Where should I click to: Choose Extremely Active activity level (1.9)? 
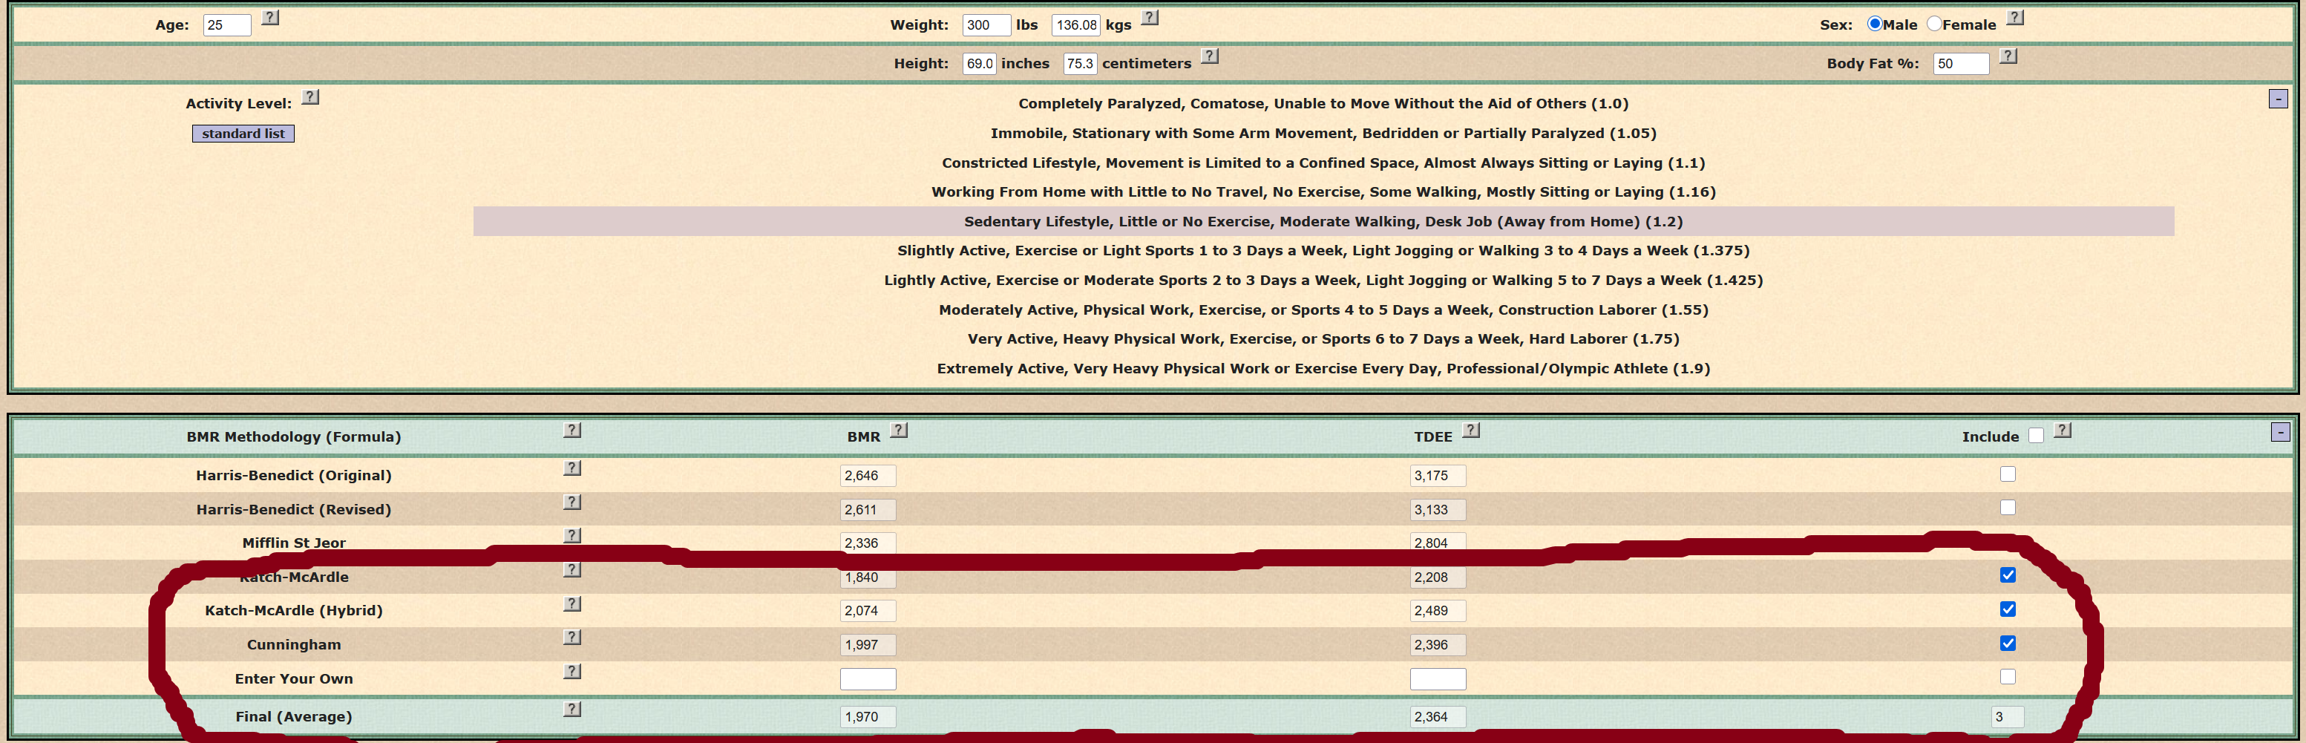[x=1323, y=369]
